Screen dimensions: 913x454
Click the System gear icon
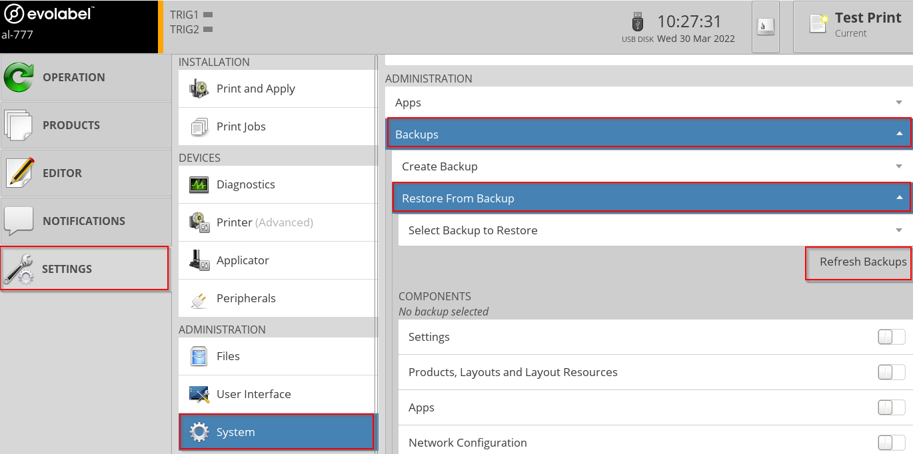[199, 432]
